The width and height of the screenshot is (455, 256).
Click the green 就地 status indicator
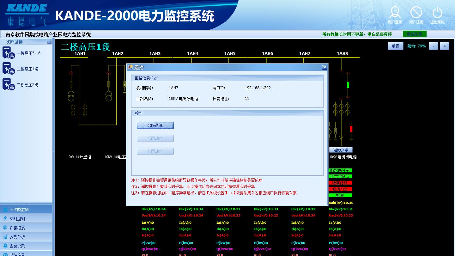[340, 195]
